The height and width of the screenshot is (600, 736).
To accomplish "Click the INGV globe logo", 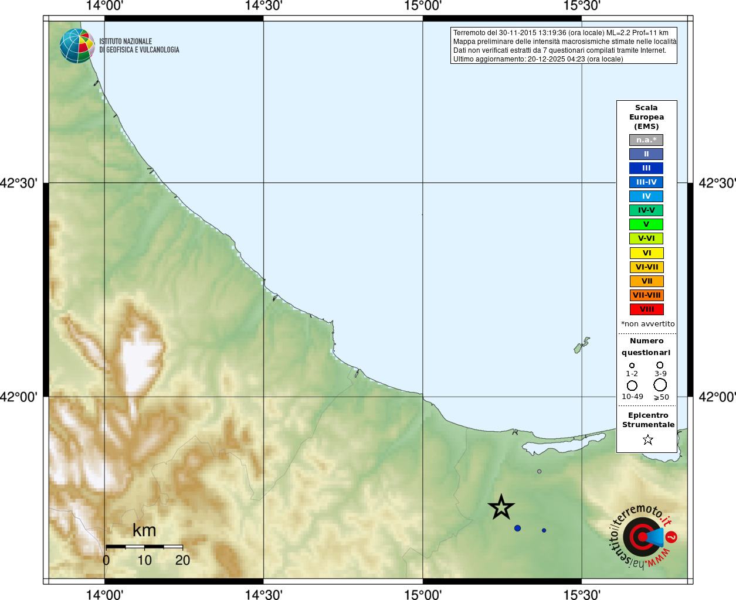I will [77, 46].
